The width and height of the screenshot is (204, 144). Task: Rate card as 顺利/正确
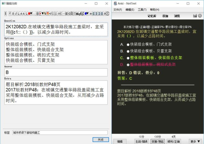click(x=174, y=141)
